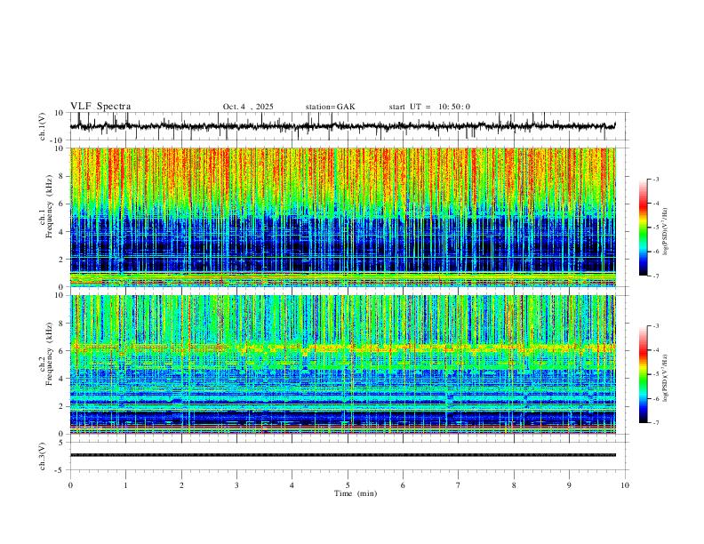Click the "ch.1(V)" waveform axis label
The image size is (704, 544).
point(43,126)
